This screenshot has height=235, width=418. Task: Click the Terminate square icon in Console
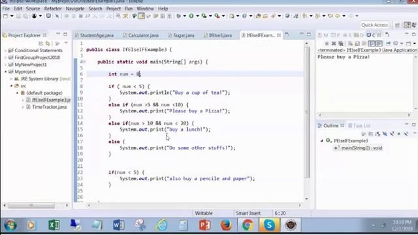[327, 44]
